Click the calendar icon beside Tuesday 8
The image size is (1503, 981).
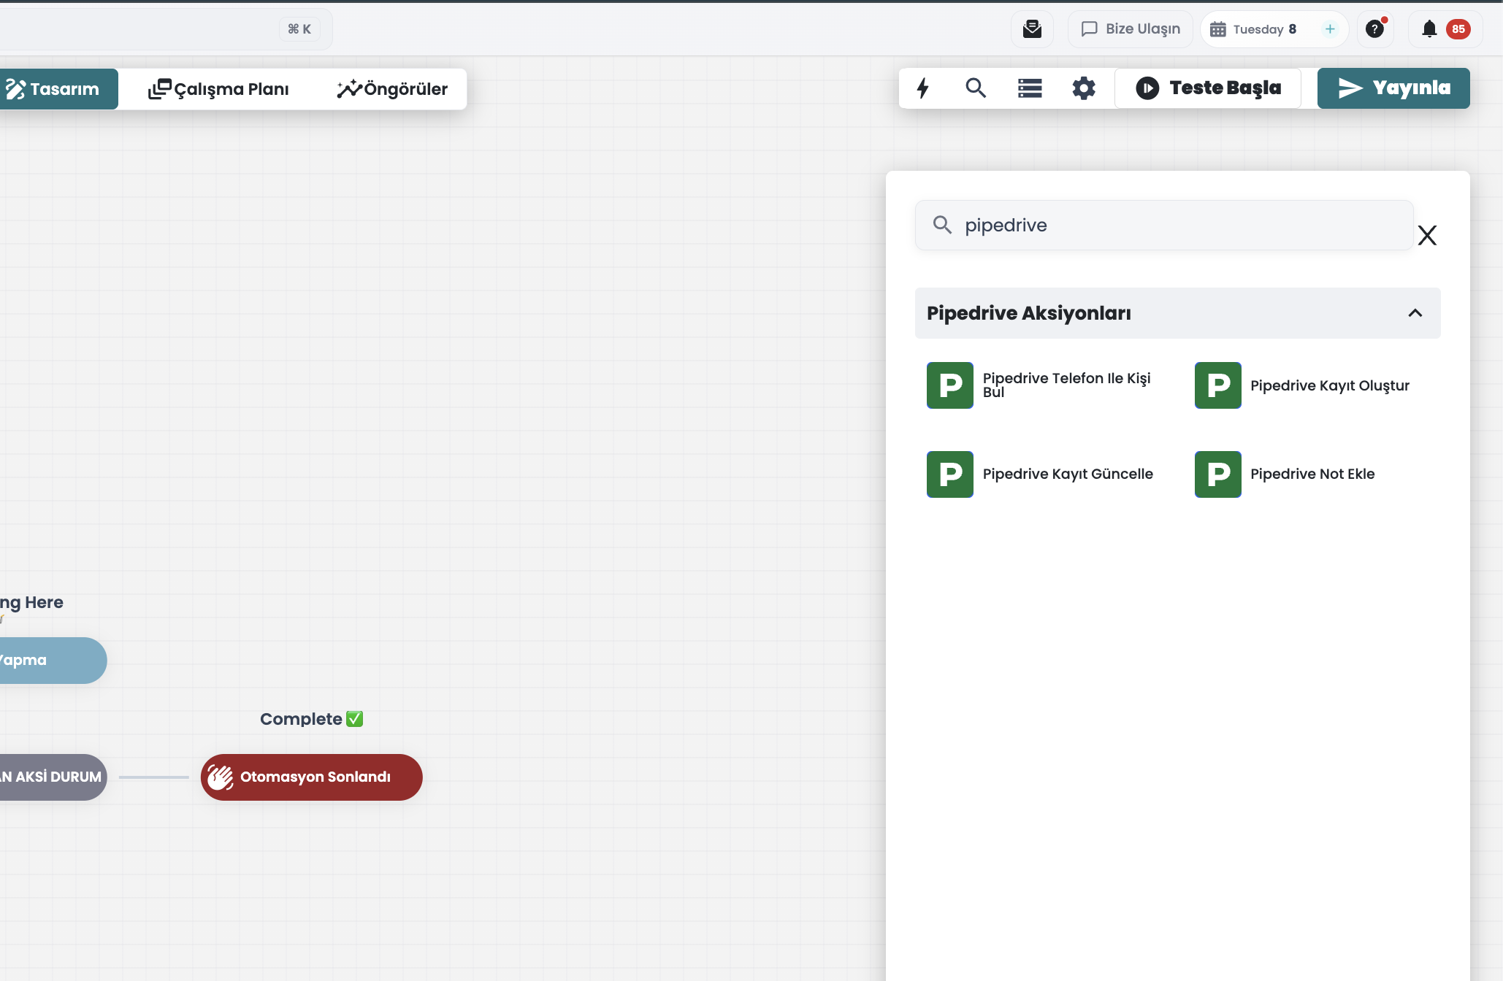point(1218,29)
